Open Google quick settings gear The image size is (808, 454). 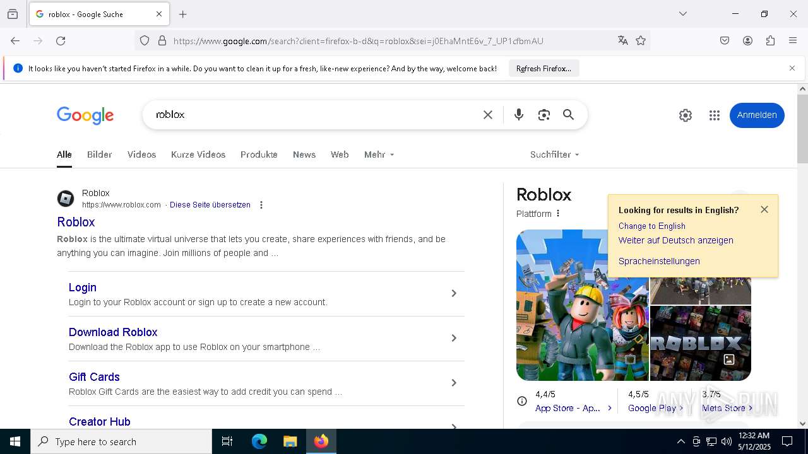click(x=686, y=115)
